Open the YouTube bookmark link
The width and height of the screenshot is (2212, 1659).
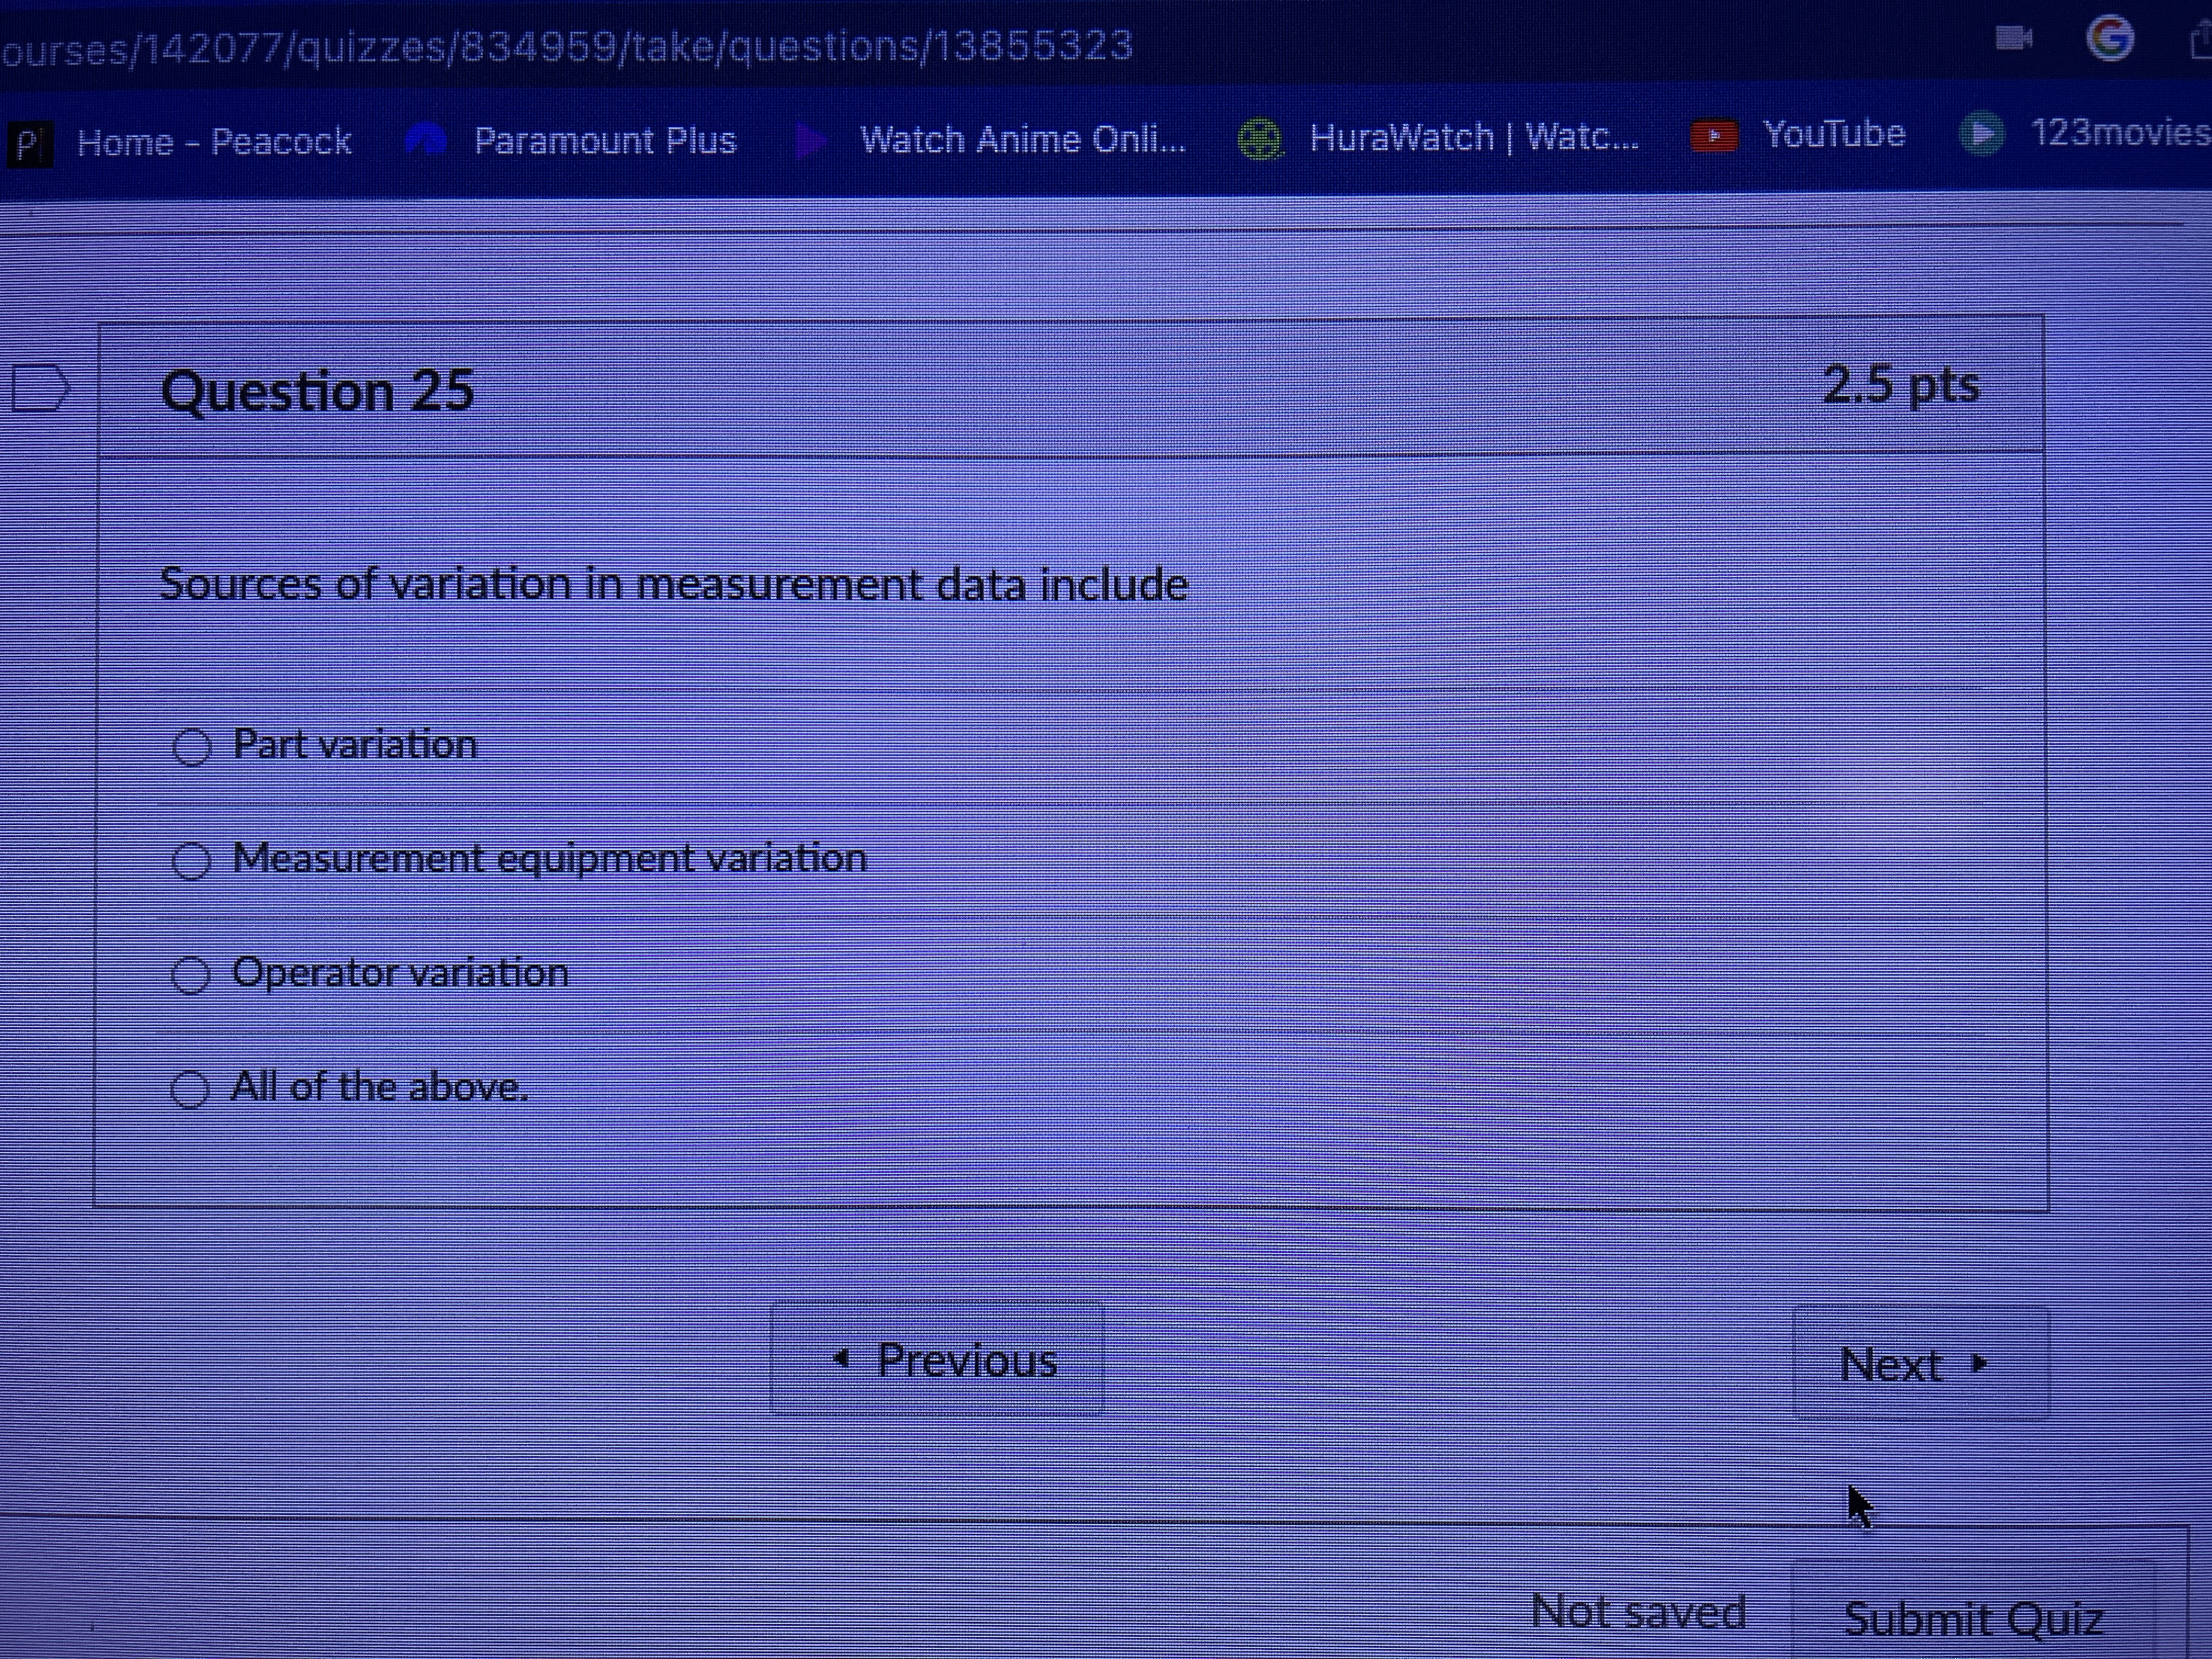point(1833,134)
